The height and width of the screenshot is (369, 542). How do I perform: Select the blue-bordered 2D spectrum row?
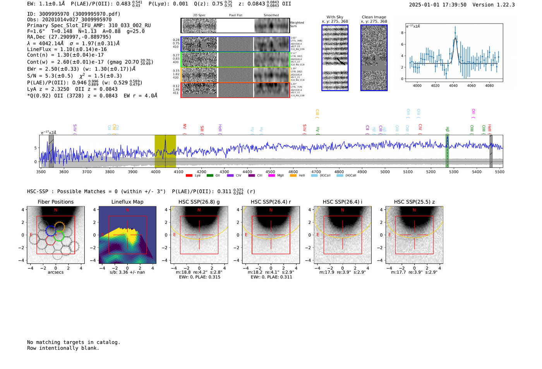[235, 44]
